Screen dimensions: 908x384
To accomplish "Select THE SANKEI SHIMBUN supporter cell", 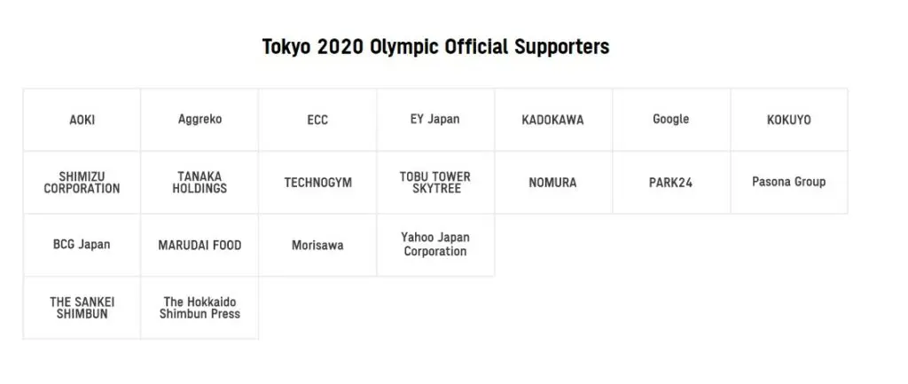I will point(82,308).
